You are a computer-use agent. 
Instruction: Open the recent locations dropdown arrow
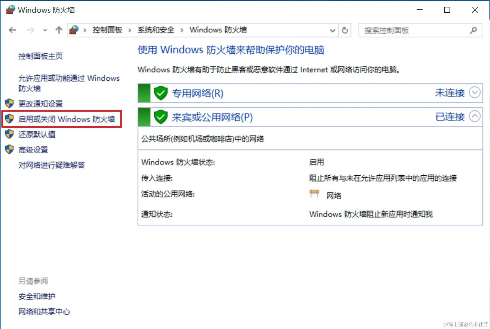coord(45,30)
